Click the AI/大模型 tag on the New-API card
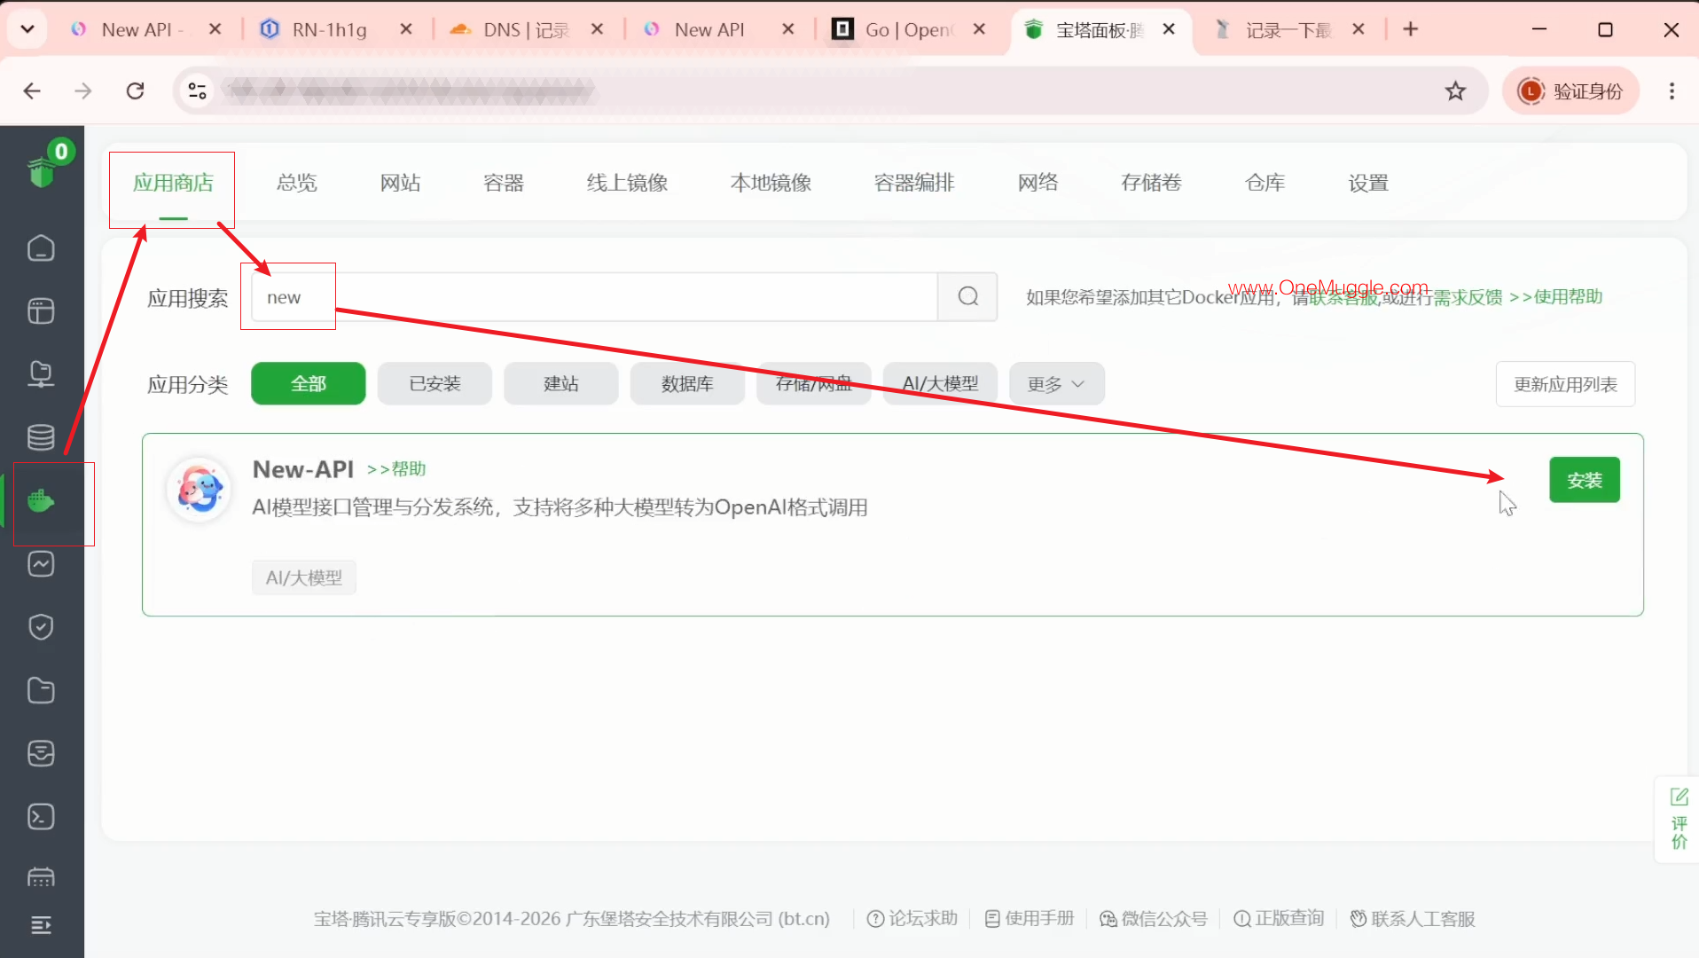 pos(304,577)
